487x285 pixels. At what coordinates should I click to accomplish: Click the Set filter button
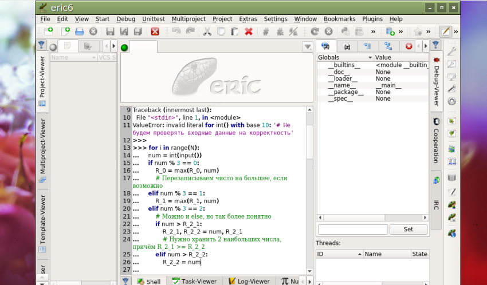(408, 229)
